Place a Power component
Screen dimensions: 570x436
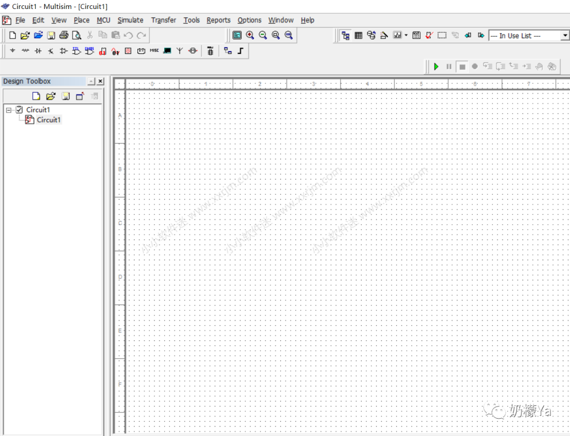[x=141, y=51]
